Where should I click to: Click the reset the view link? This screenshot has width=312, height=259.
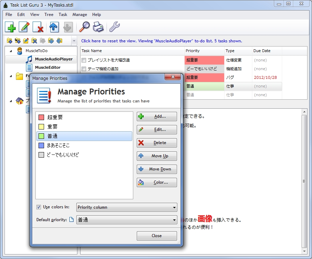coord(162,41)
